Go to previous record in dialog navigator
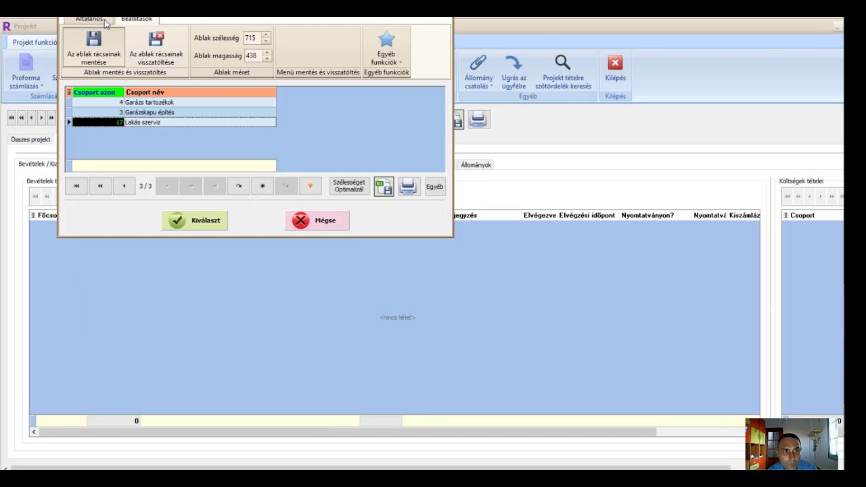 124,186
